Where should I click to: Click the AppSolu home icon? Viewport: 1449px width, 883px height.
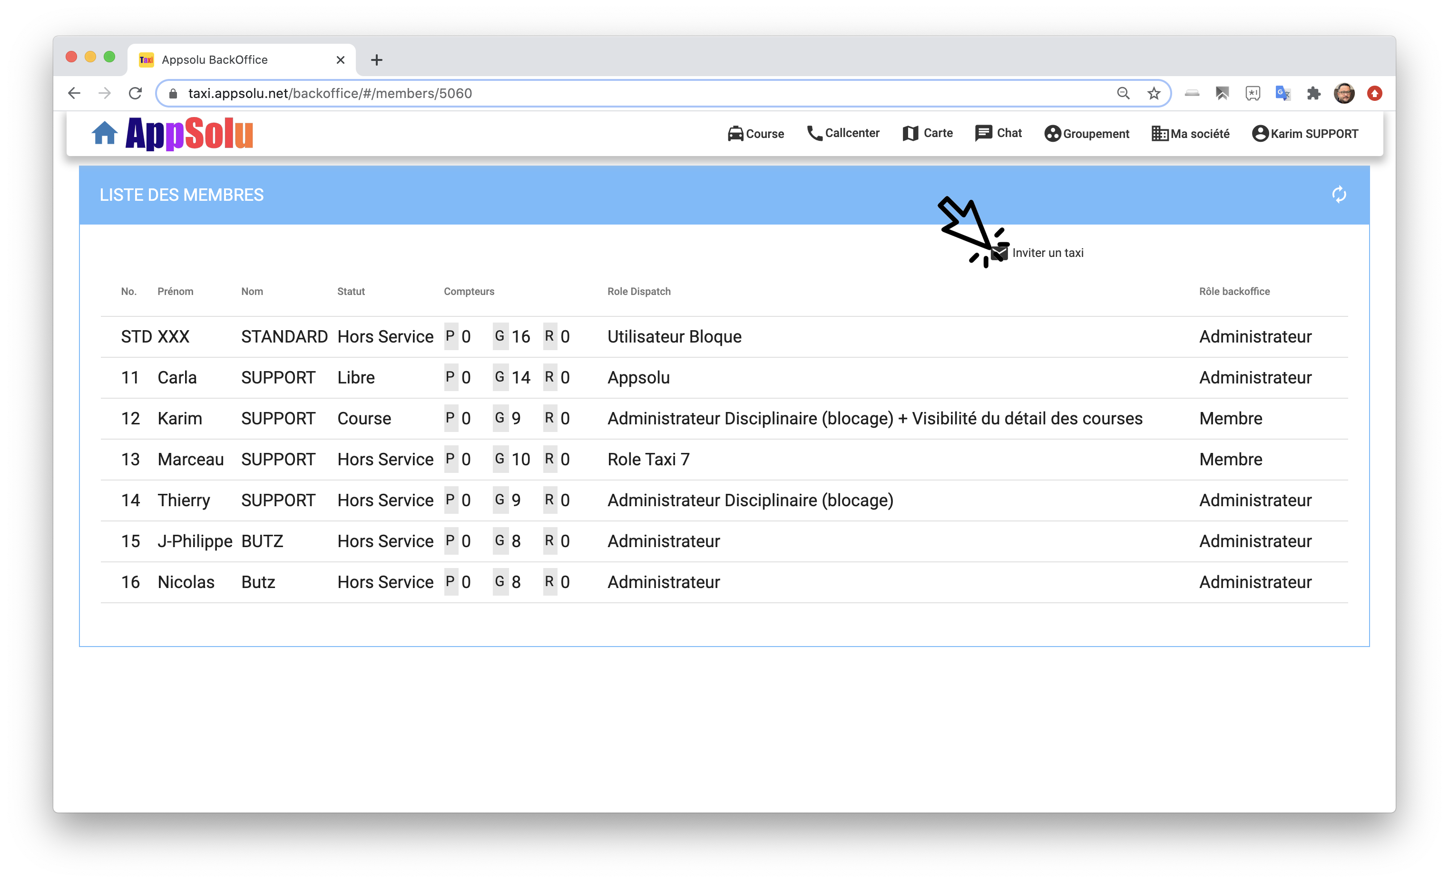point(104,134)
